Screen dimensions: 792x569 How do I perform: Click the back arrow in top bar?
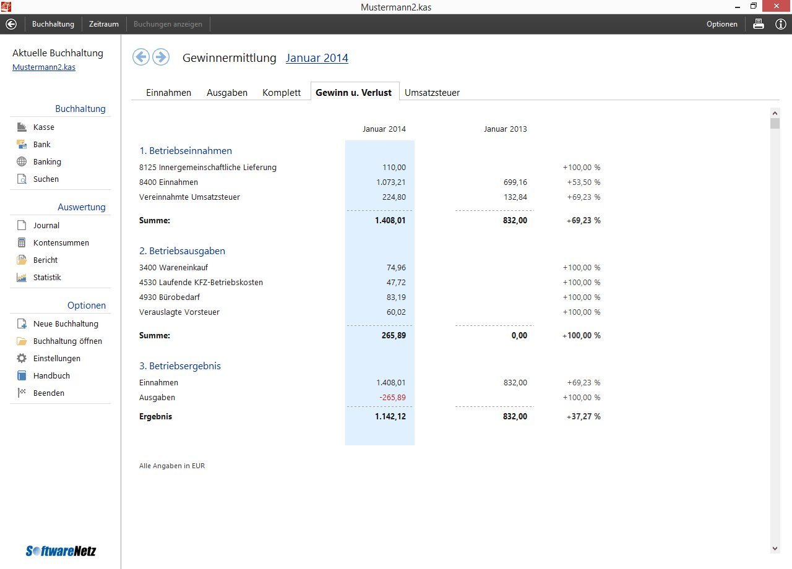pyautogui.click(x=11, y=24)
